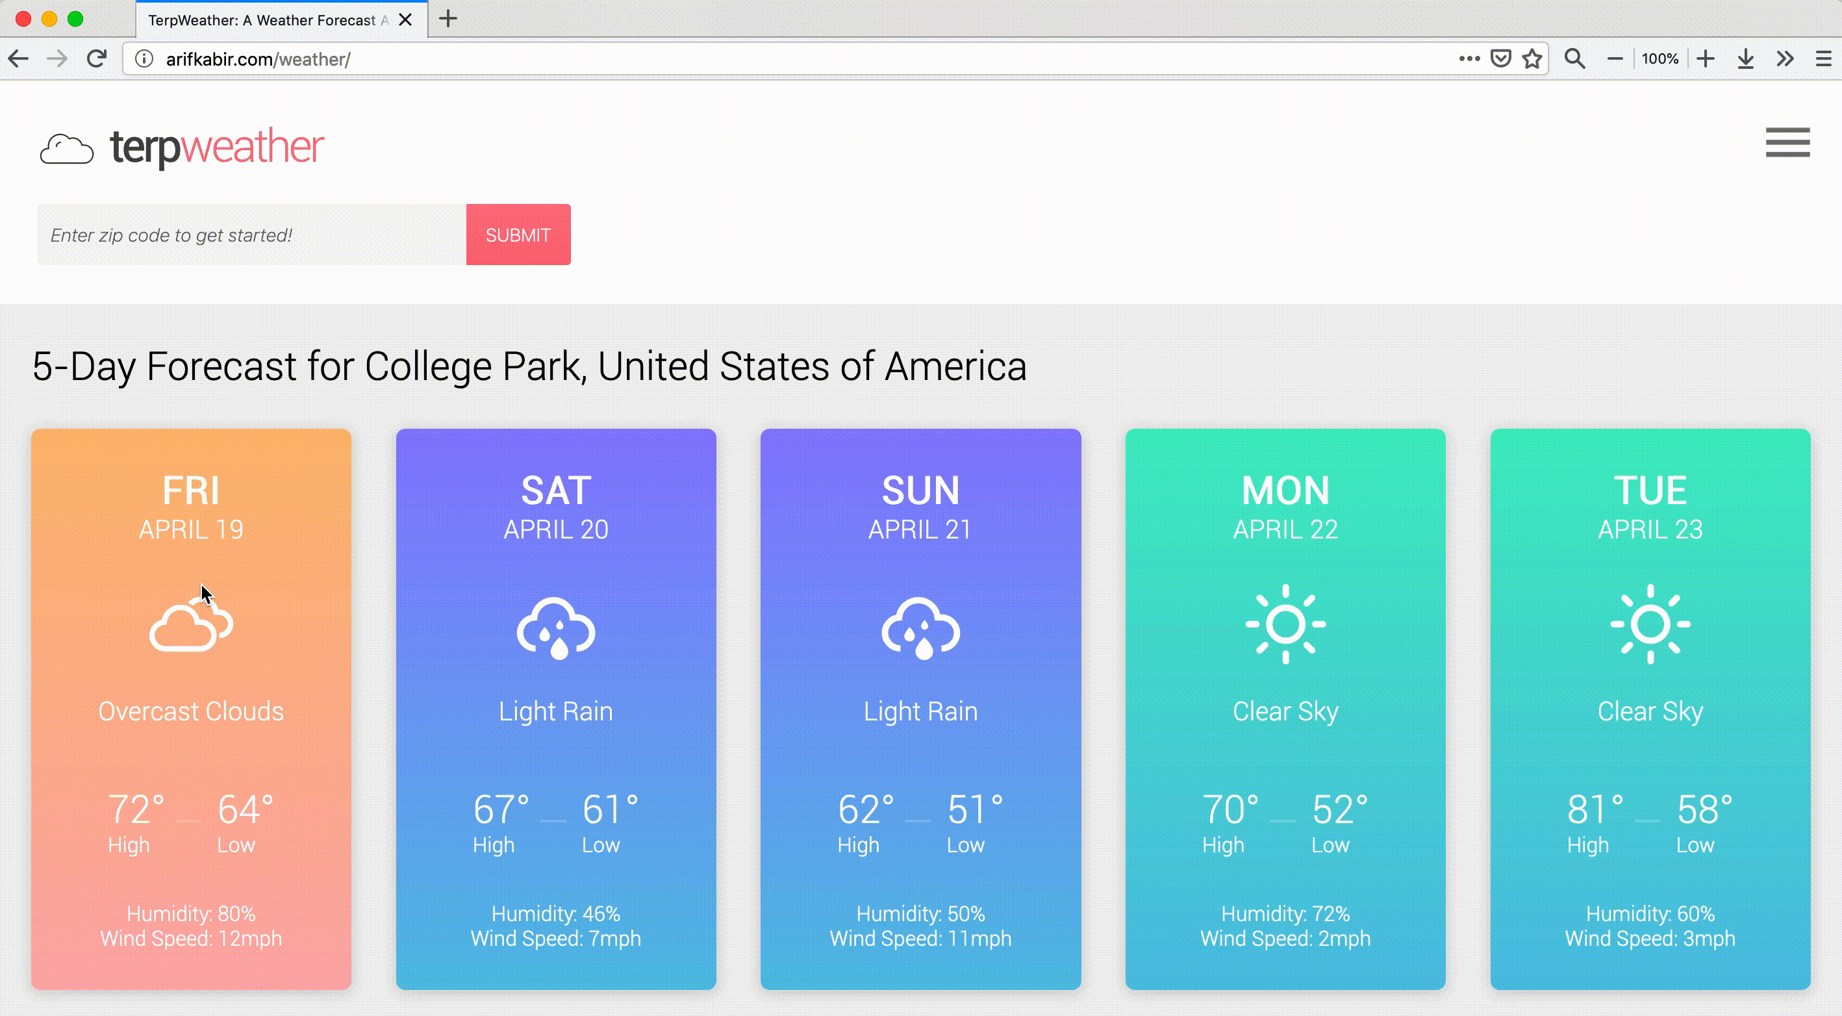Open the page hamburger navigation menu
The width and height of the screenshot is (1842, 1016).
[x=1787, y=142]
